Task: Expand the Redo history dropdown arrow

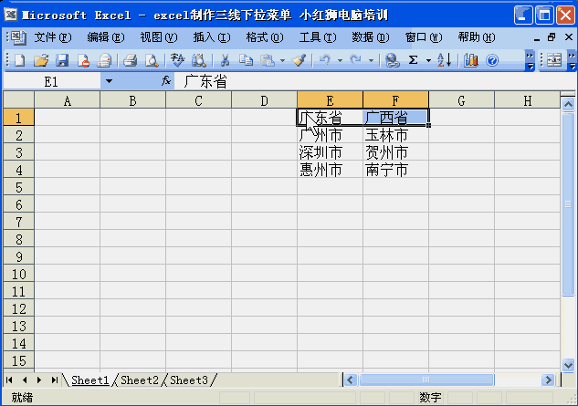Action: point(372,60)
